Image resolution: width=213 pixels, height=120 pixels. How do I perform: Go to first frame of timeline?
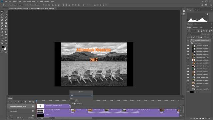8,102
